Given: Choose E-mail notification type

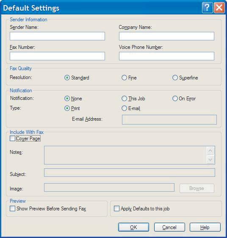Looking at the screenshot, I should [x=124, y=108].
